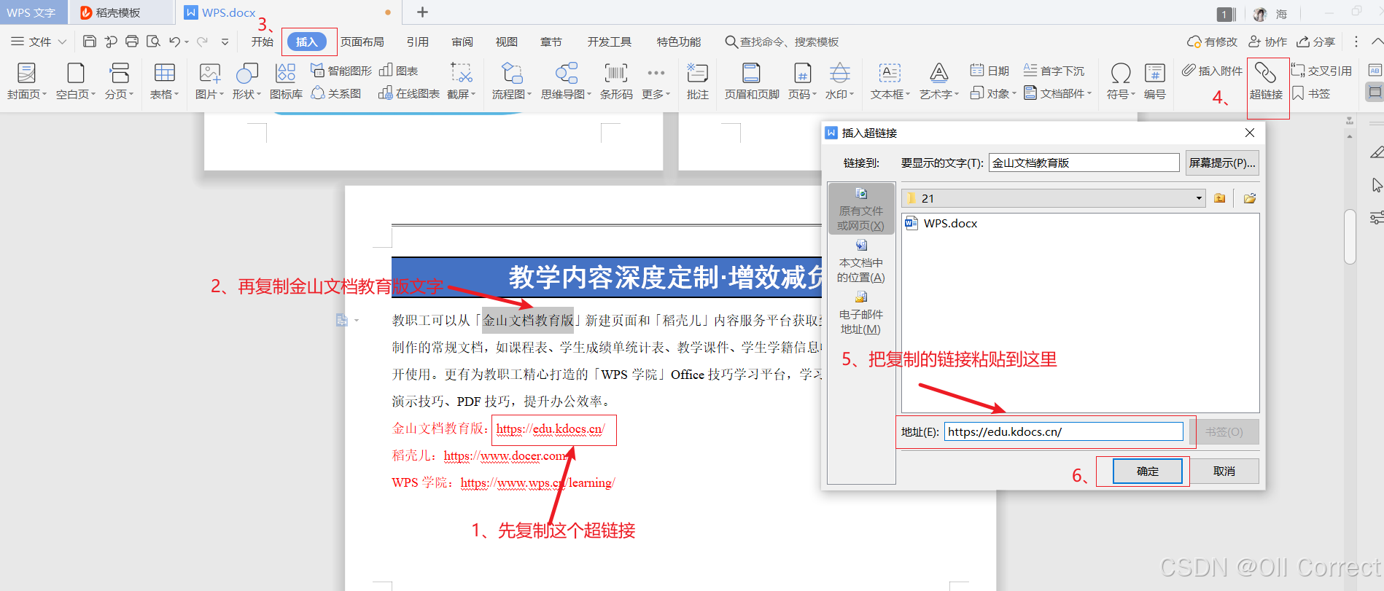Image resolution: width=1384 pixels, height=591 pixels.
Task: Add a 水印 watermark
Action: click(x=839, y=81)
